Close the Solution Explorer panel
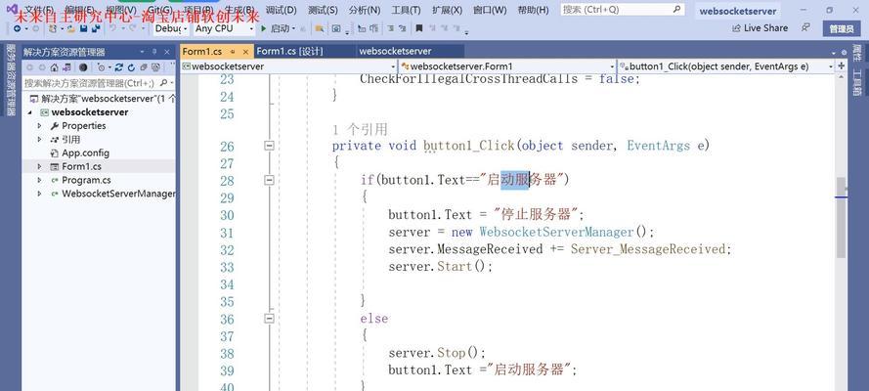This screenshot has height=391, width=869. (x=167, y=52)
